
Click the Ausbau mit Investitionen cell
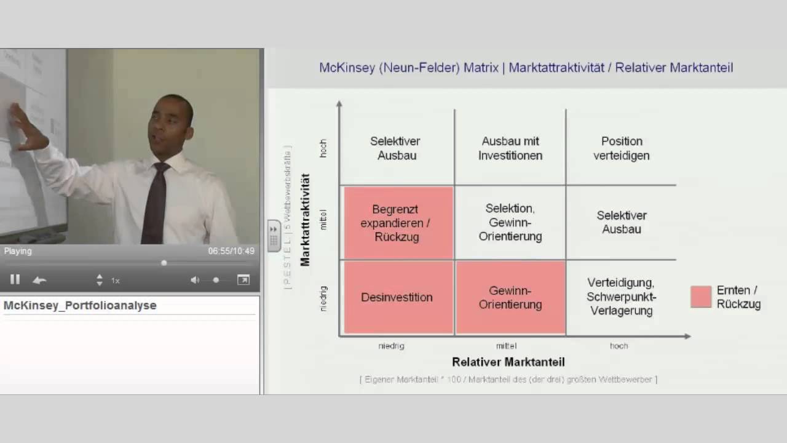(510, 148)
